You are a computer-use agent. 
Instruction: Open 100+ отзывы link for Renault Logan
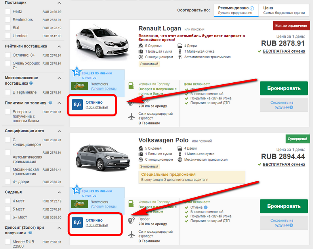coord(97,107)
